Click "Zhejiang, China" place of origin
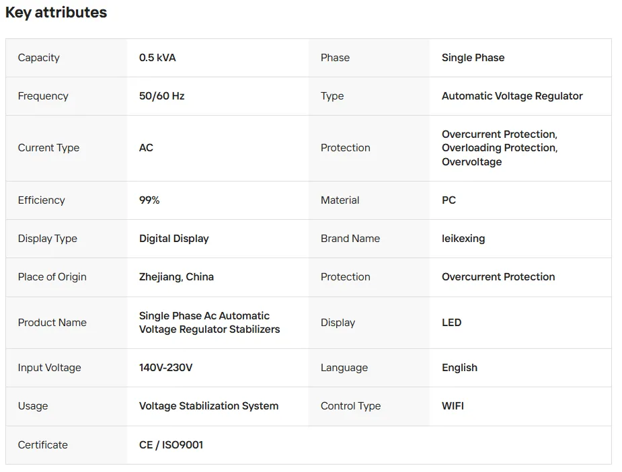 176,277
